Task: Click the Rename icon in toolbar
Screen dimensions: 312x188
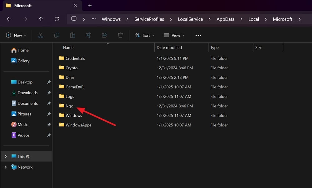Action: (x=88, y=35)
